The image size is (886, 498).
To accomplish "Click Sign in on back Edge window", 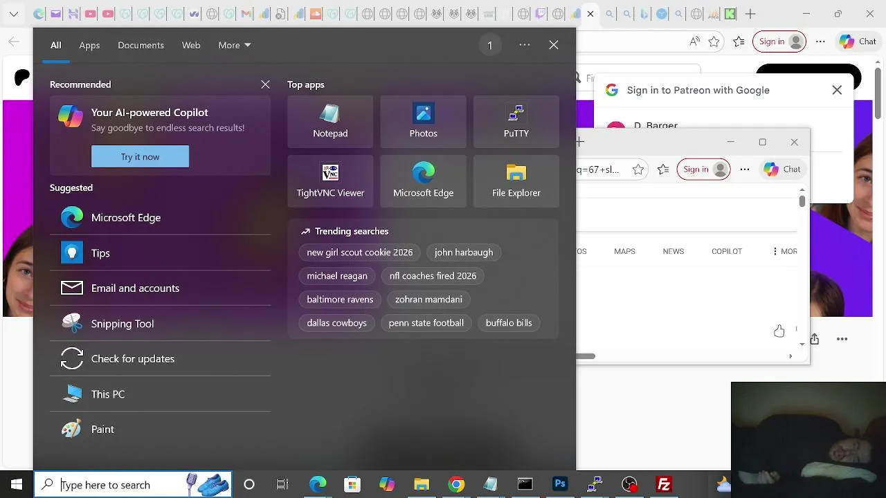I will pyautogui.click(x=779, y=41).
